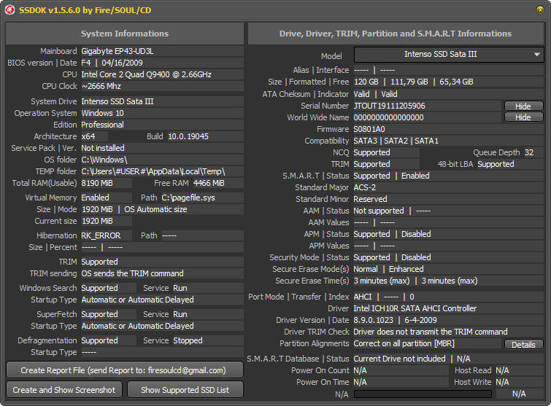Click the S.M.A.R.T progress bar at bottom
Screen dimensions: 551x406
[423, 394]
